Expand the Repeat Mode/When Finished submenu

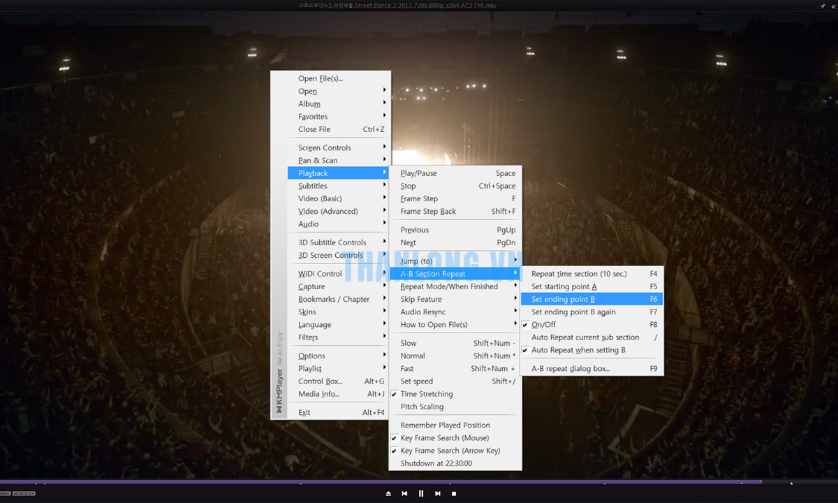[x=449, y=286]
